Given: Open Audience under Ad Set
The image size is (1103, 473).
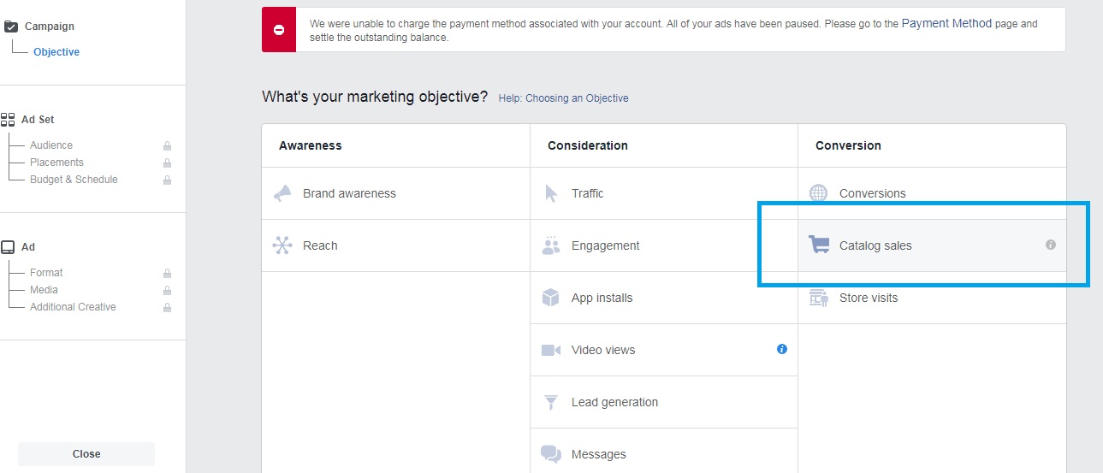Looking at the screenshot, I should 51,145.
